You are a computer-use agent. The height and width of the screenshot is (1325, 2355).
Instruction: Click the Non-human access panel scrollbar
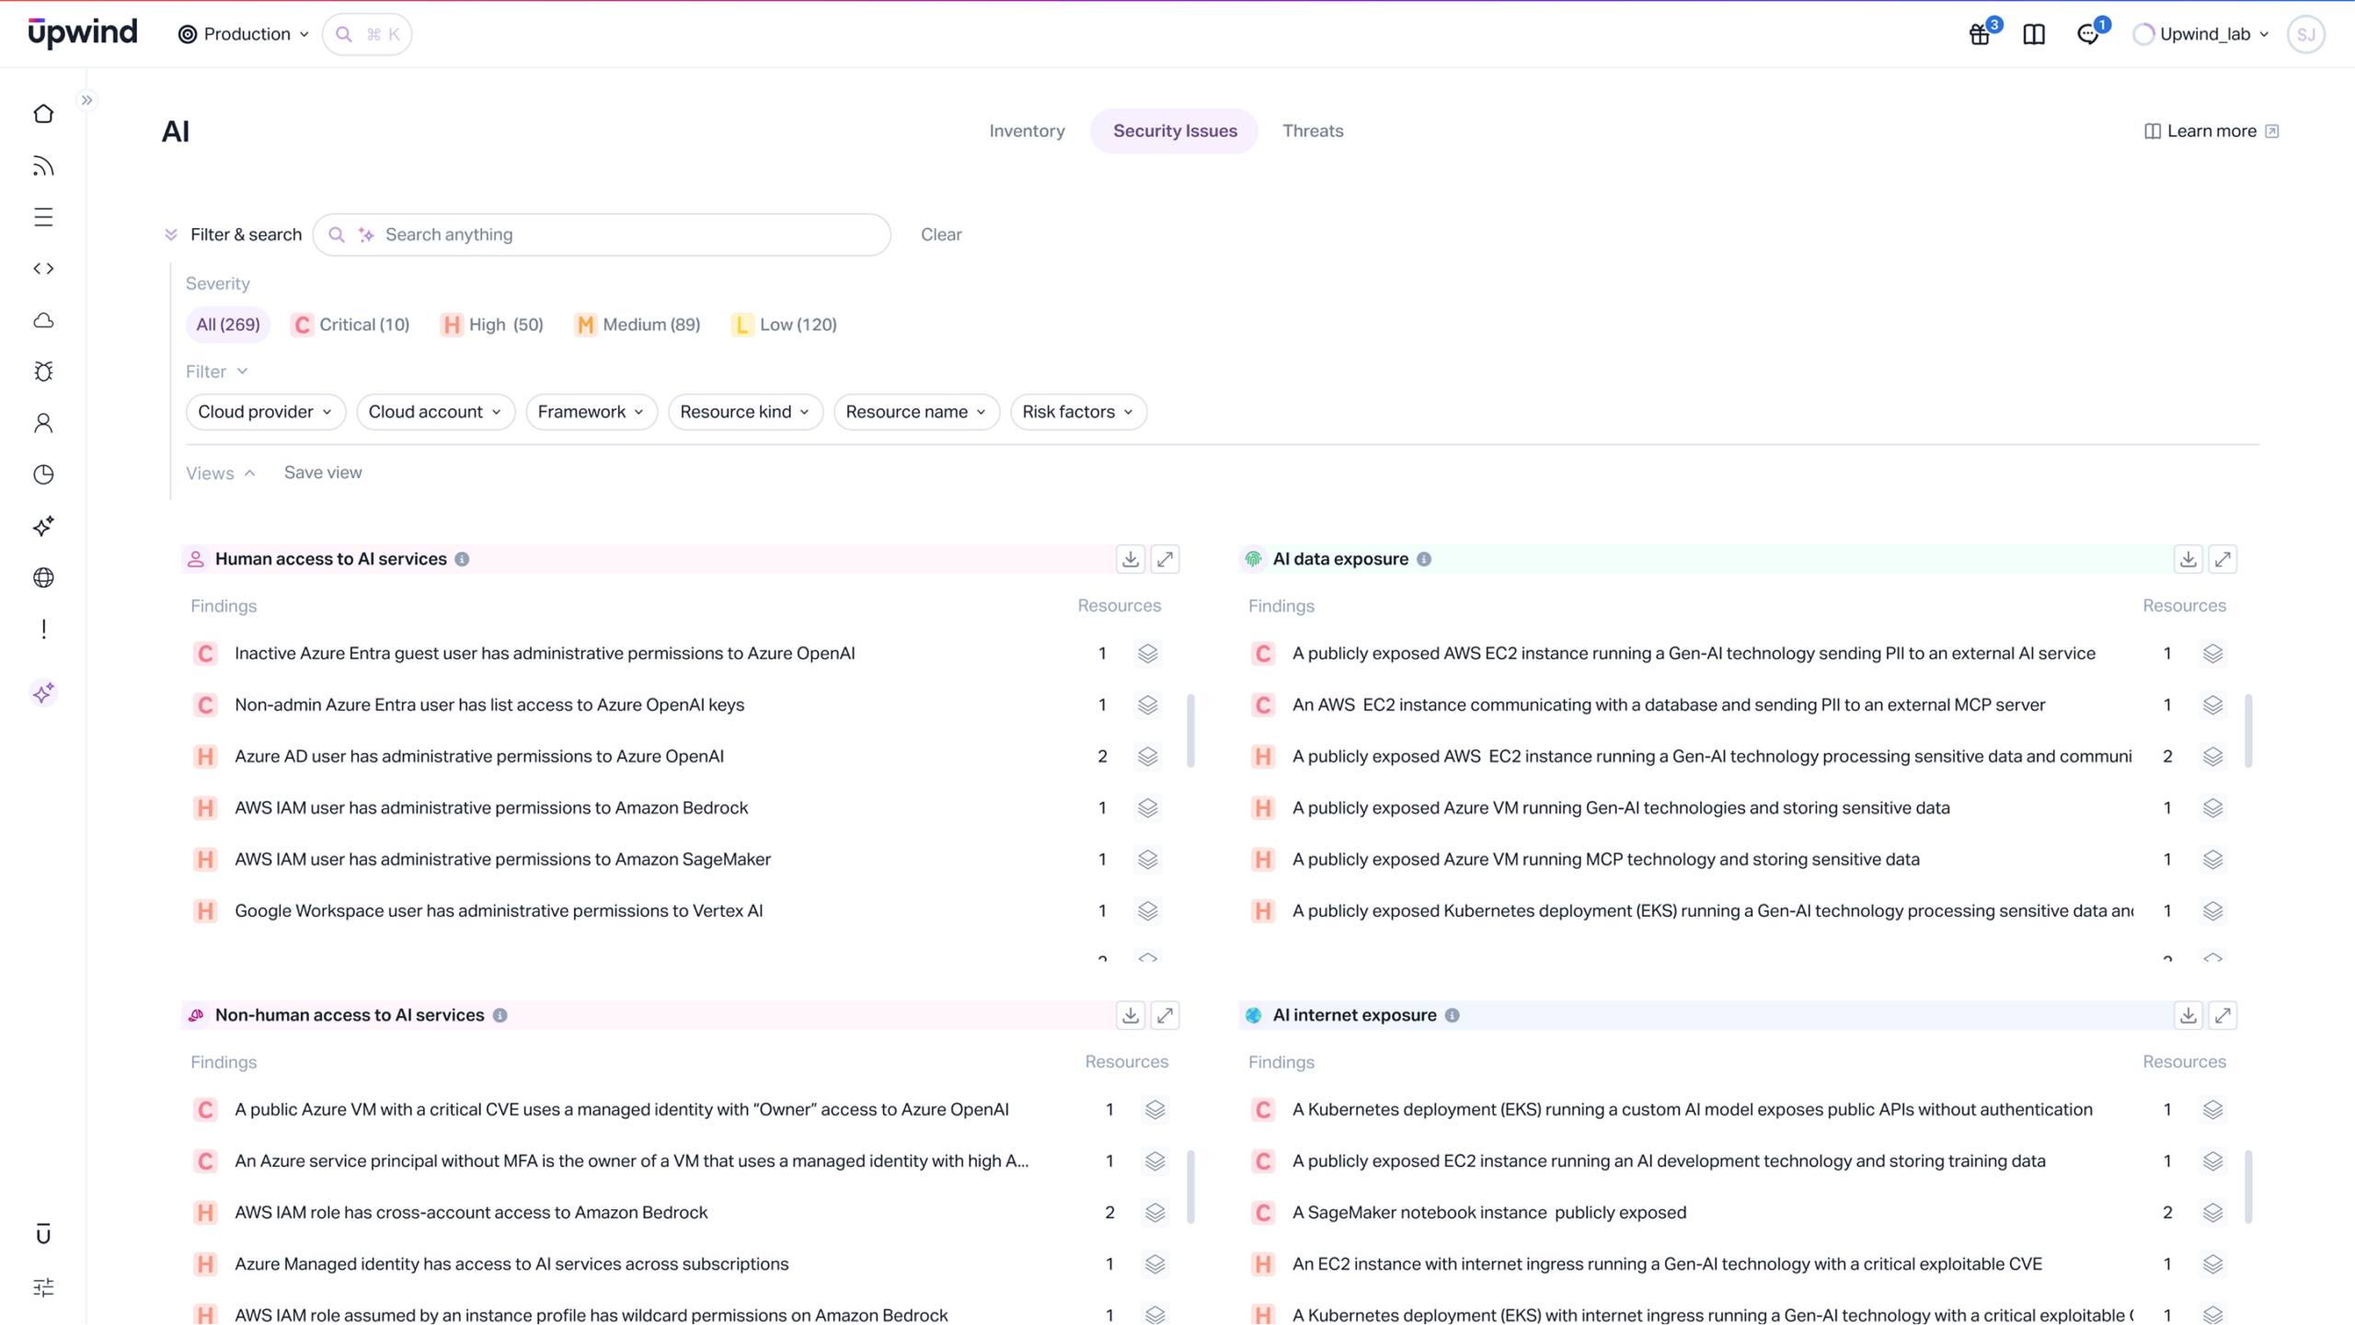(x=1190, y=1186)
